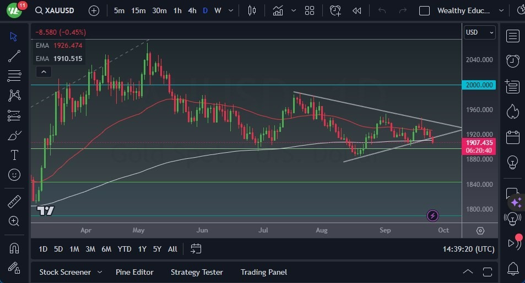Open the emoji icons tool
Viewport: 525px width, 283px height.
click(x=14, y=175)
